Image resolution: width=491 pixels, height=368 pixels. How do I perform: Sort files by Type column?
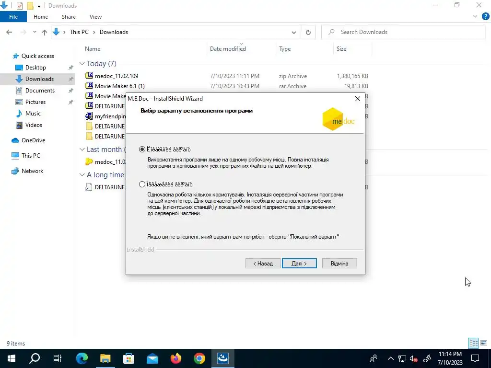tap(285, 49)
